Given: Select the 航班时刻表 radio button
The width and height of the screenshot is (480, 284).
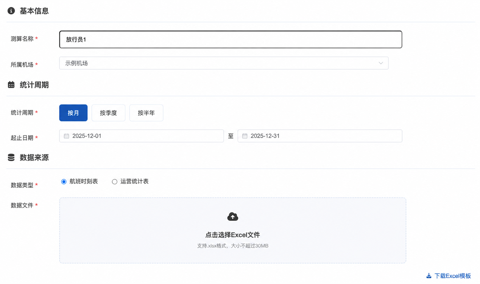Looking at the screenshot, I should coord(64,182).
